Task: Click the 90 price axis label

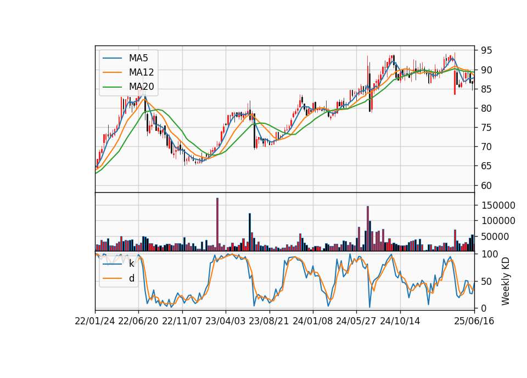Action: coord(486,70)
